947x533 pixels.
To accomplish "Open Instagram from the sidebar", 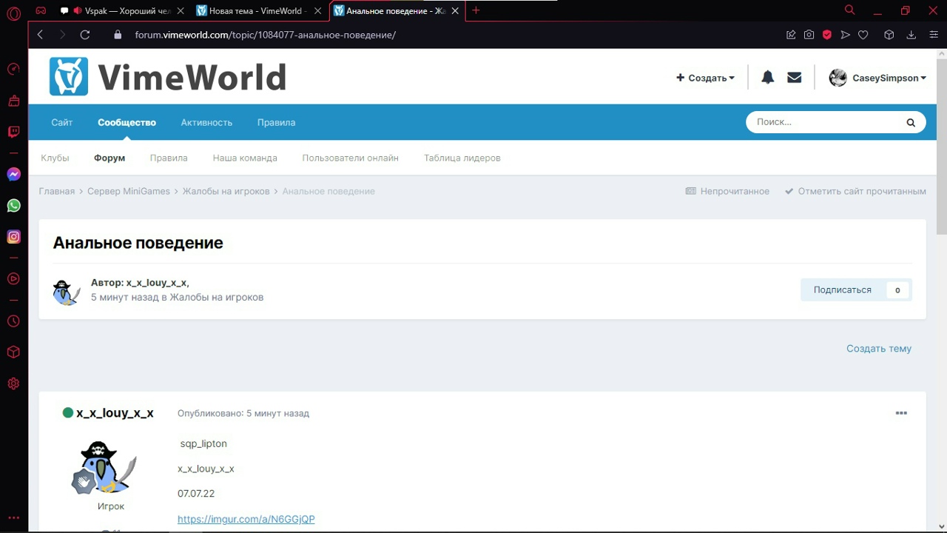I will [x=13, y=237].
